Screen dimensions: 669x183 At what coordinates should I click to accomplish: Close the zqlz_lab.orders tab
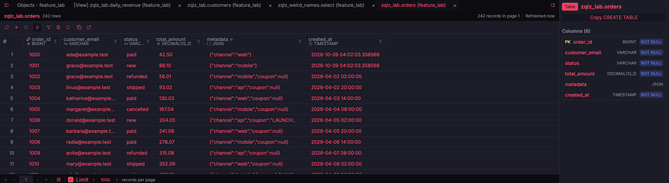pos(455,5)
